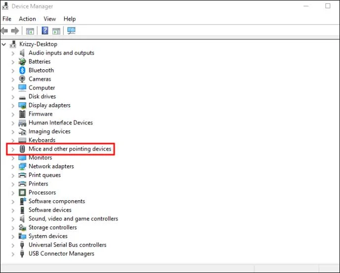Screen dimensions: 340x273
Task: Open the View menu
Action: [50, 19]
